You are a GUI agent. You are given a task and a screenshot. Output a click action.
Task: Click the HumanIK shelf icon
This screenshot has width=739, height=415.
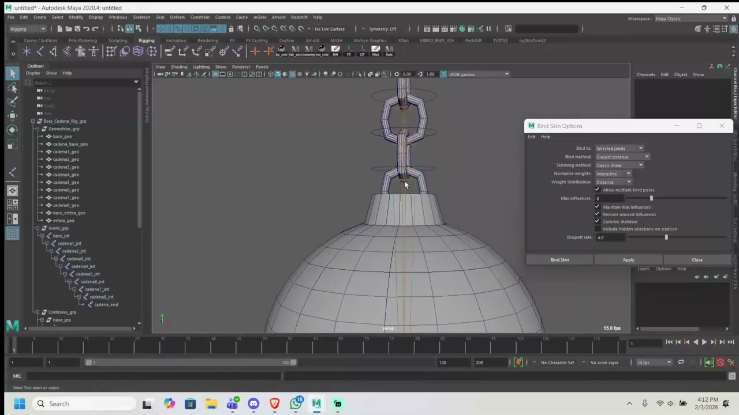click(94, 52)
